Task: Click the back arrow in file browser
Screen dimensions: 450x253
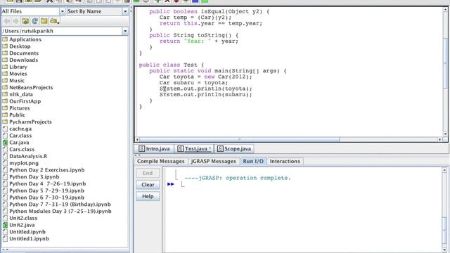Action: [x=7, y=21]
